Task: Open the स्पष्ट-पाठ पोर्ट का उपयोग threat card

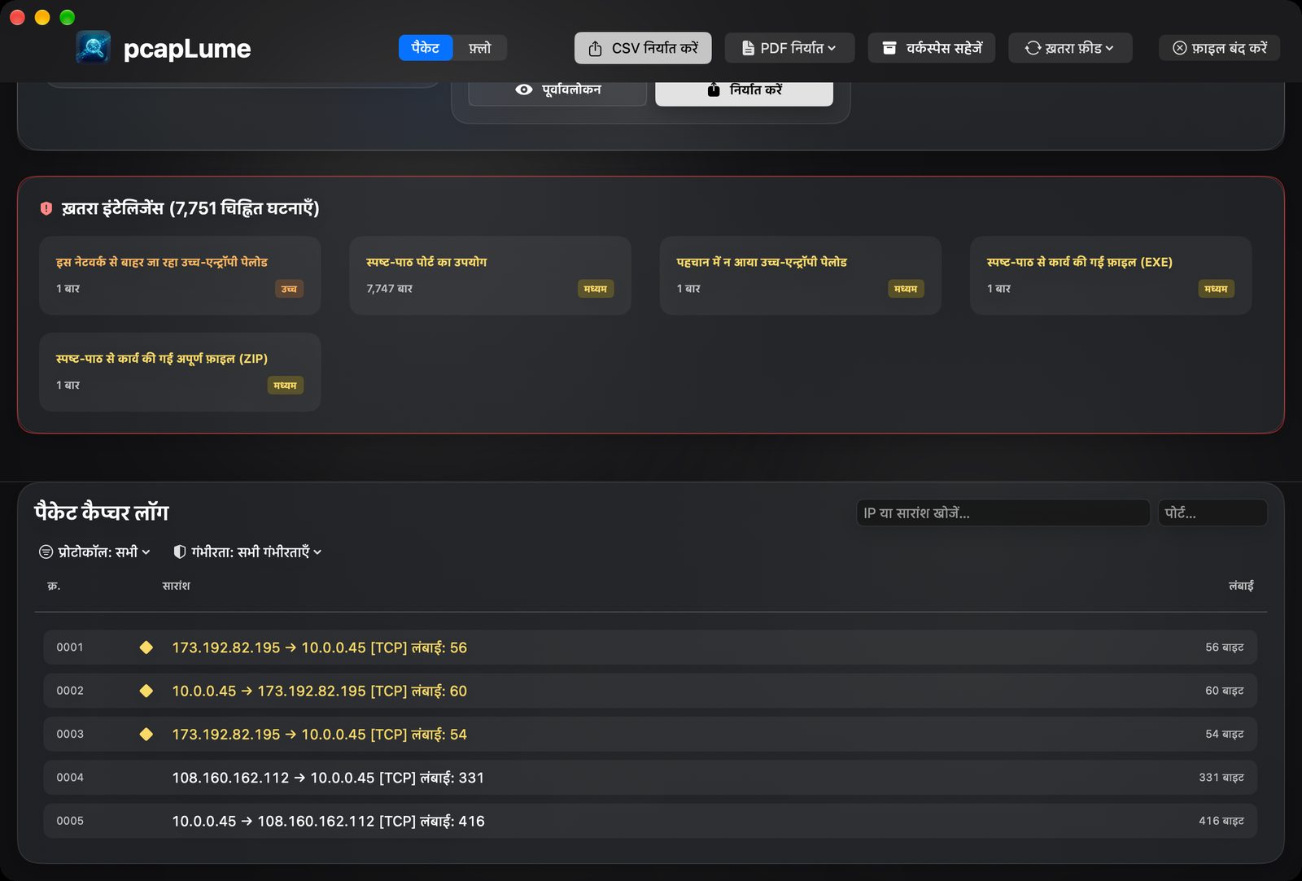Action: (x=490, y=276)
